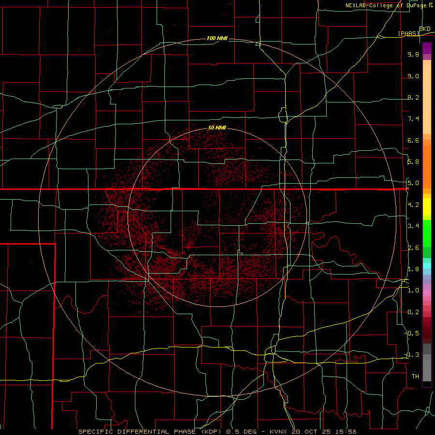Click the -0.5 value on the color scale
Screen dimensions: 435x435
[412, 333]
